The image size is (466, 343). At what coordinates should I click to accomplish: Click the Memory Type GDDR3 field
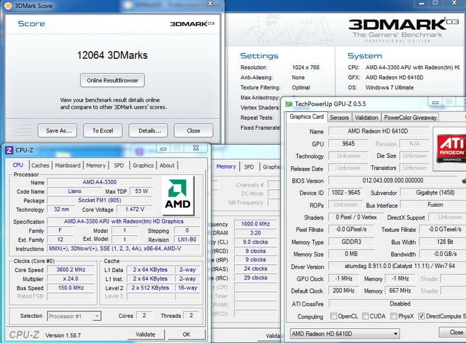(351, 242)
